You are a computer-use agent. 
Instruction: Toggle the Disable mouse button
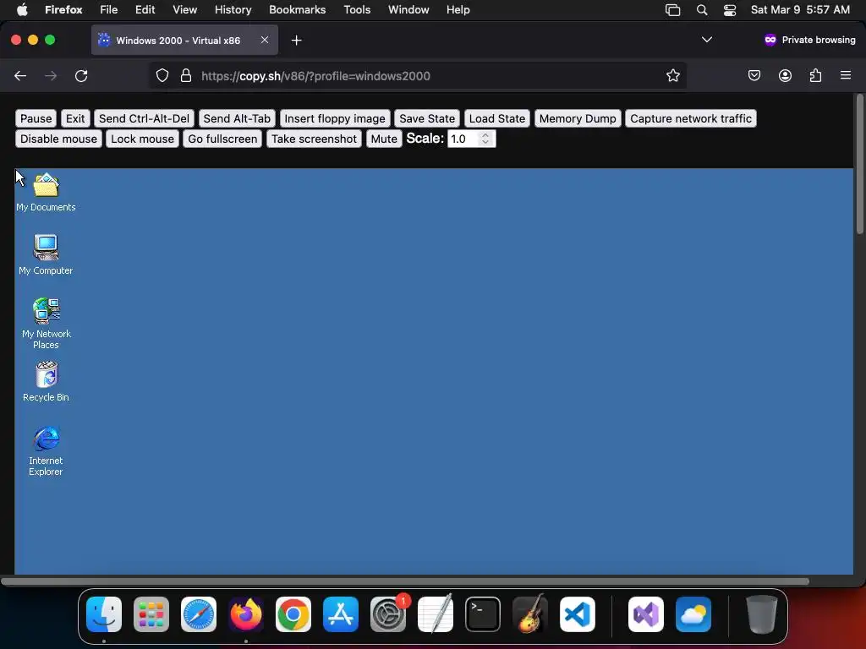tap(58, 139)
